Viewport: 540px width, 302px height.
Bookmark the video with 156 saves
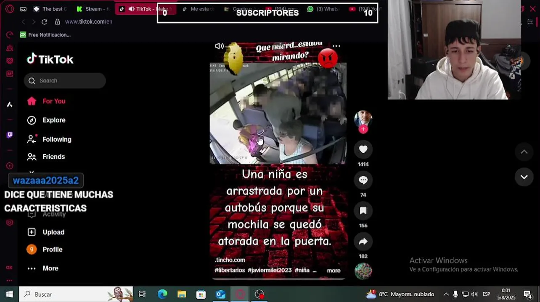[363, 211]
